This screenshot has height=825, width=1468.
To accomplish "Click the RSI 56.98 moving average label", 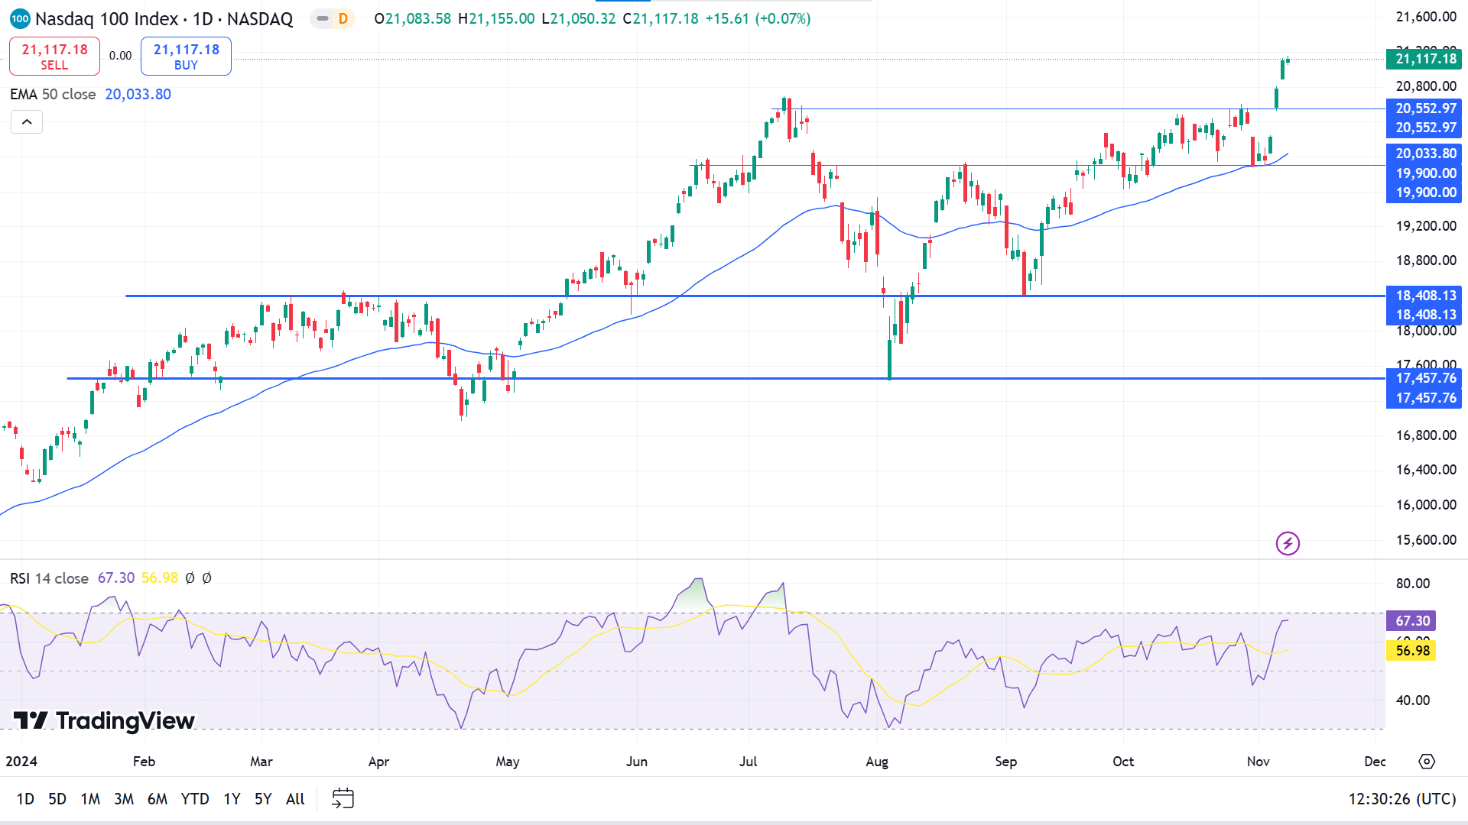I will [1411, 650].
